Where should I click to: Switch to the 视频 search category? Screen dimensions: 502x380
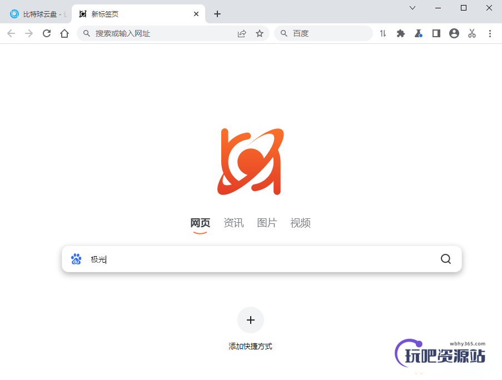coord(300,223)
